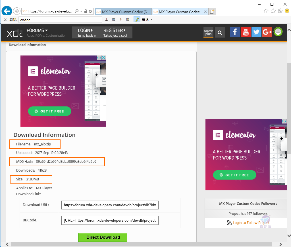Maximize the browser window
The image size is (291, 247).
tap(272, 4)
